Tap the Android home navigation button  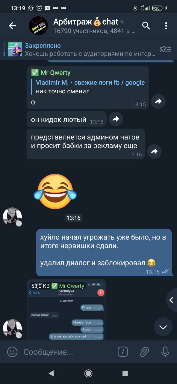(x=88, y=373)
